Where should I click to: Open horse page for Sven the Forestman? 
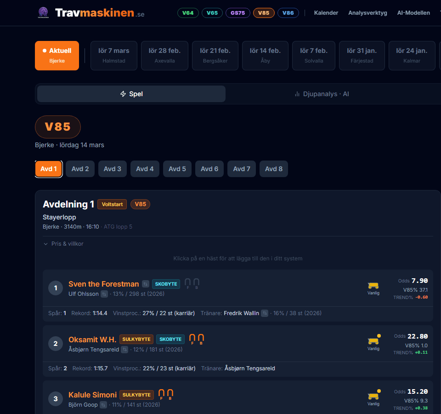(x=103, y=284)
